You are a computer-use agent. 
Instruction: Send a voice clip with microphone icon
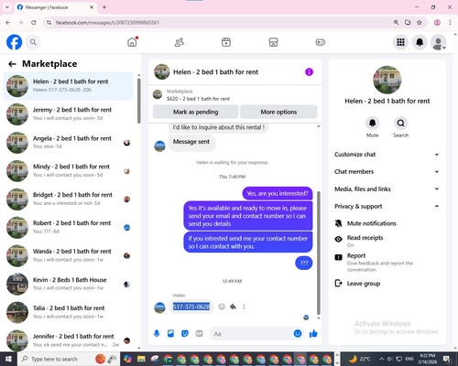pyautogui.click(x=157, y=333)
